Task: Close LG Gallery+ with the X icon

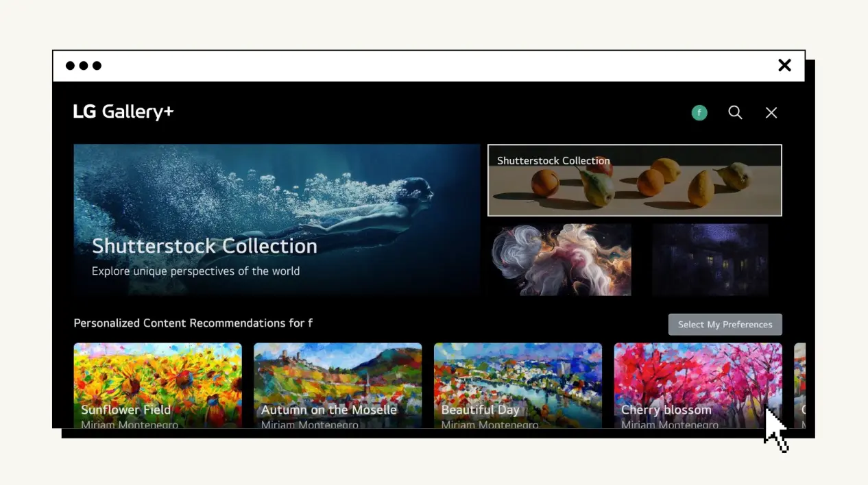Action: coord(771,113)
